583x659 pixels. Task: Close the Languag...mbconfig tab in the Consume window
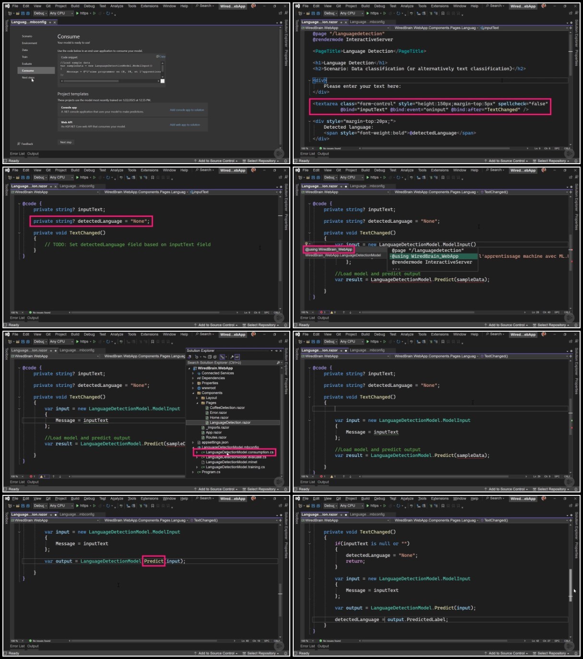(x=55, y=23)
